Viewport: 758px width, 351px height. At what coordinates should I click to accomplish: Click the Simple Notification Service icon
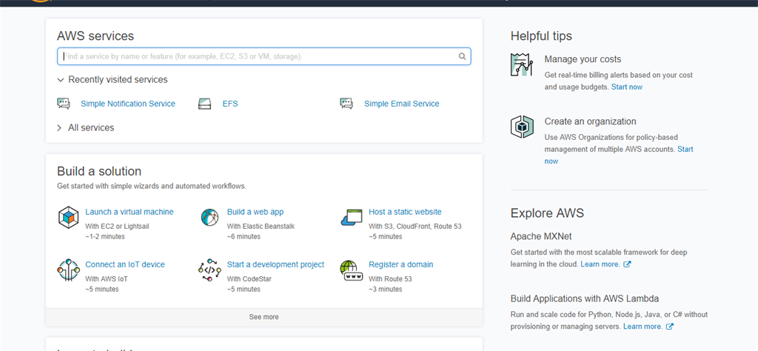(x=63, y=104)
